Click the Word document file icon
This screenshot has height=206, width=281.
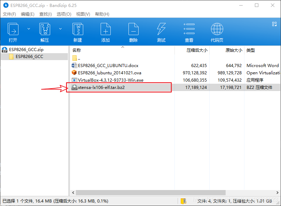pyautogui.click(x=75, y=65)
